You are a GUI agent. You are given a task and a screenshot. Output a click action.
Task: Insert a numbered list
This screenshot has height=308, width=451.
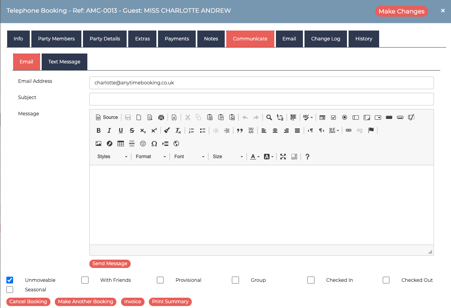(191, 130)
